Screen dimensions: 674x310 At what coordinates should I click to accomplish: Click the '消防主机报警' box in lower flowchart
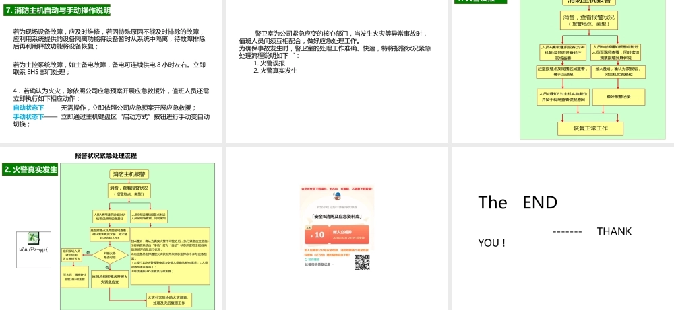(130, 174)
